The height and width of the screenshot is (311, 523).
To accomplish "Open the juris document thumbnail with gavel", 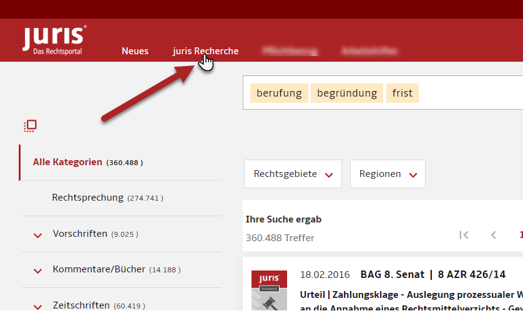I will 268,290.
